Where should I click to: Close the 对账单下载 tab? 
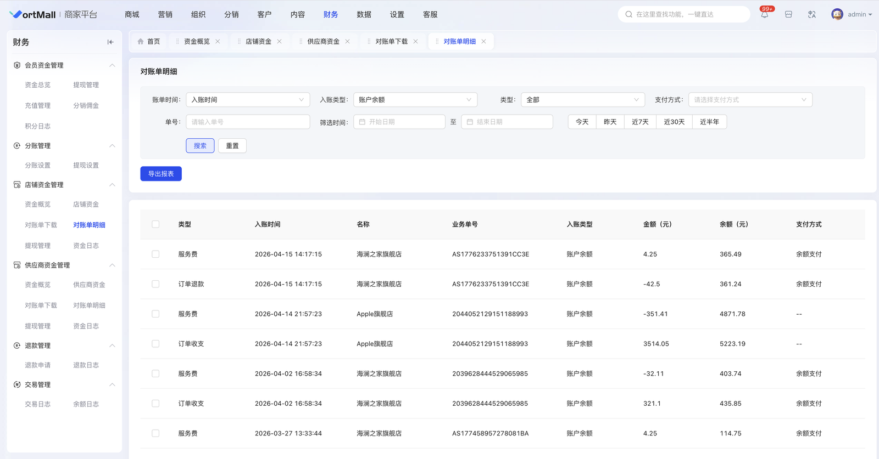[x=415, y=42]
